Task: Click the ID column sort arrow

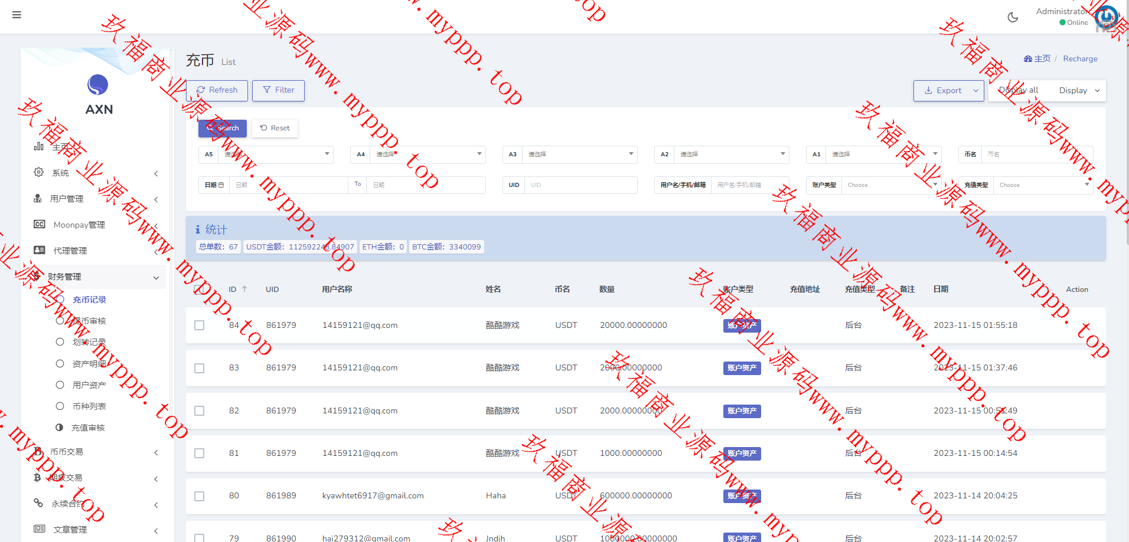Action: coord(244,289)
